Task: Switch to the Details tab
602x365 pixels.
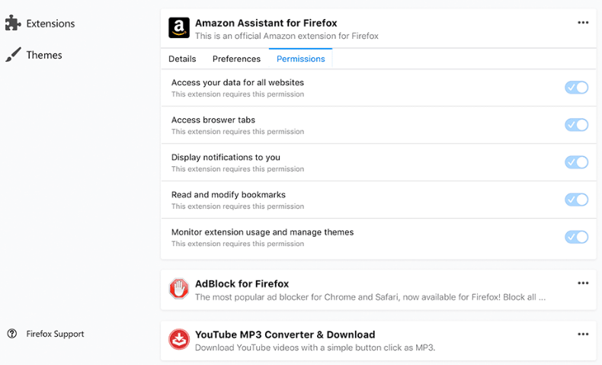Action: [182, 59]
